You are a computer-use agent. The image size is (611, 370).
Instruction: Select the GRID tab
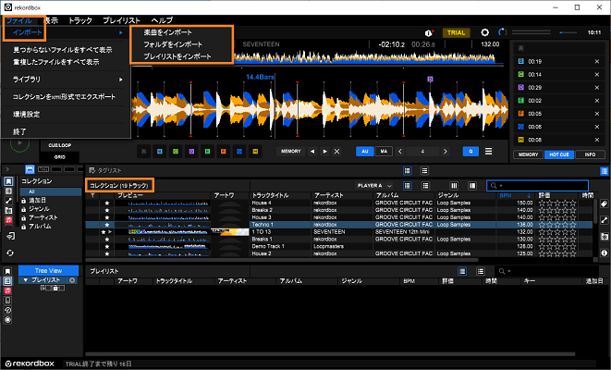[x=59, y=157]
